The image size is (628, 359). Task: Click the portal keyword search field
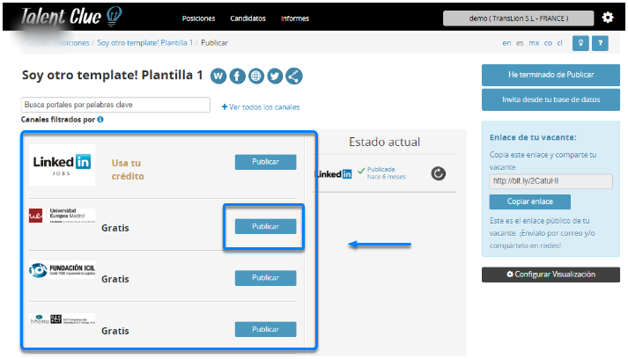115,105
